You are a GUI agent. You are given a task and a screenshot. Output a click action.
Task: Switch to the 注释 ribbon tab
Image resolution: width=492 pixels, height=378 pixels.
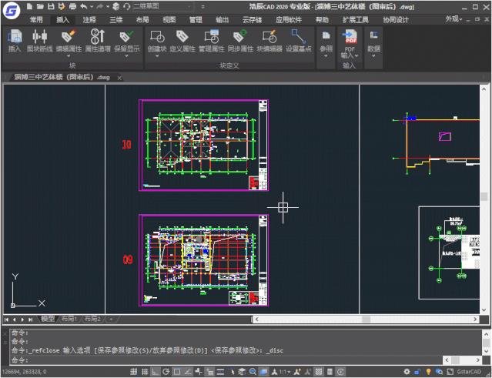(x=89, y=19)
